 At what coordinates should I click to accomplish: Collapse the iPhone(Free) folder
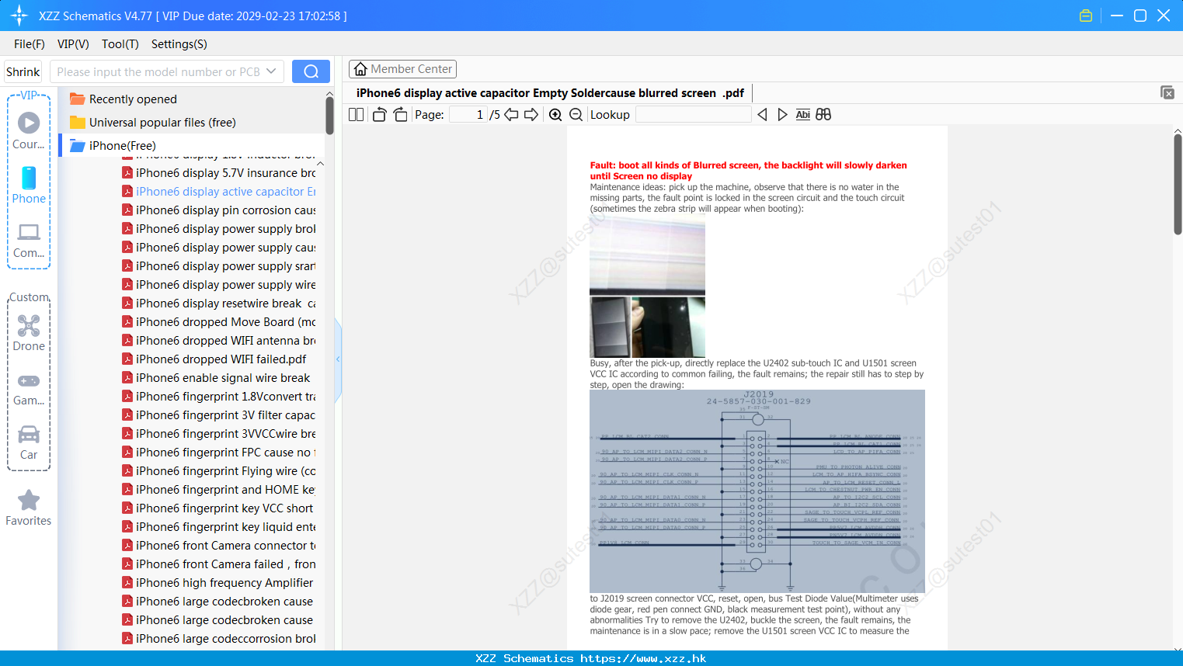coord(113,146)
